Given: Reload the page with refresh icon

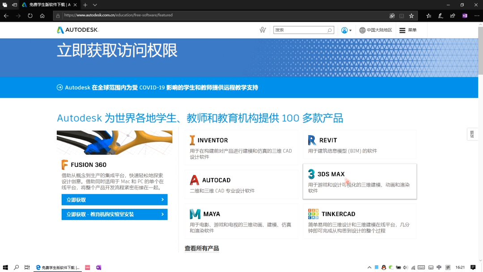Looking at the screenshot, I should [x=30, y=16].
